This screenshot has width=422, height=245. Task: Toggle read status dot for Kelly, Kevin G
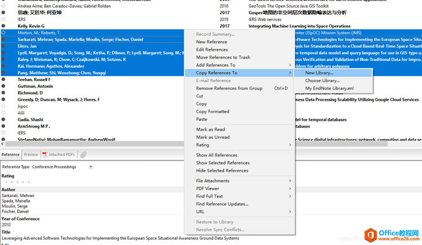tap(4, 26)
